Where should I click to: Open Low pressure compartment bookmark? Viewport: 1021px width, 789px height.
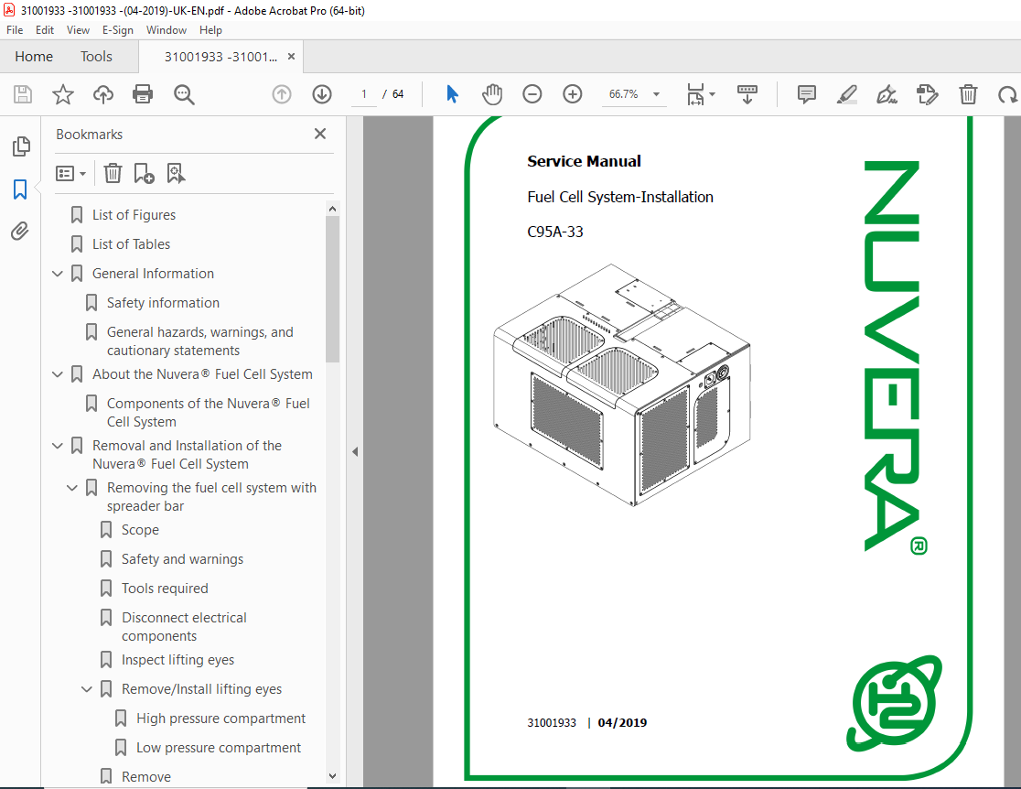point(218,748)
